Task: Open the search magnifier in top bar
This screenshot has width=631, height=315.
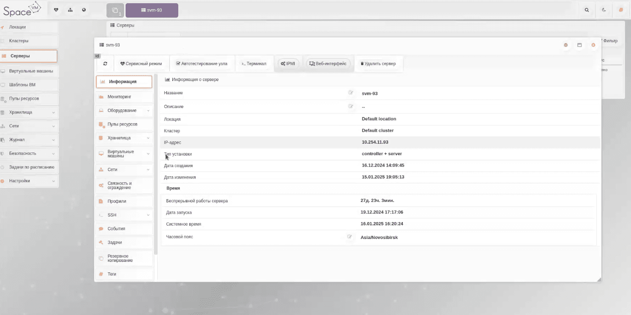Action: 587,10
